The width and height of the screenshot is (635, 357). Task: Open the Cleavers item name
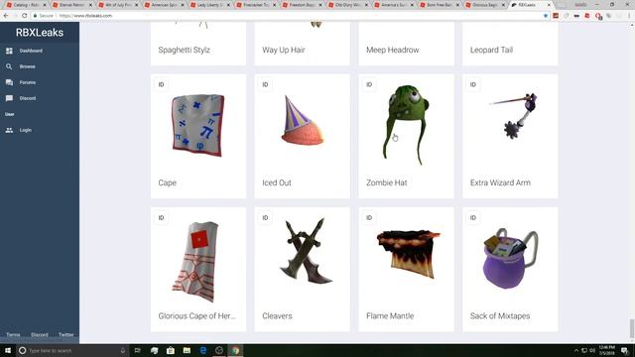point(277,315)
